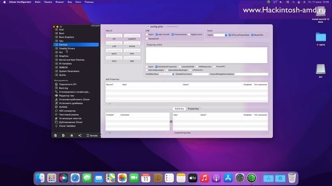The width and height of the screenshot is (332, 186).
Task: Click the mount EFI tool icon
Action: pos(57,84)
